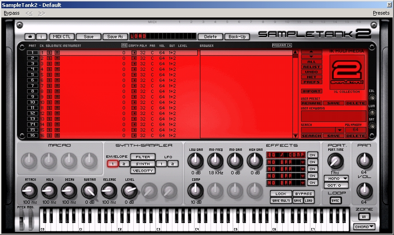Click the Back-Up button
The image size is (394, 235).
237,37
